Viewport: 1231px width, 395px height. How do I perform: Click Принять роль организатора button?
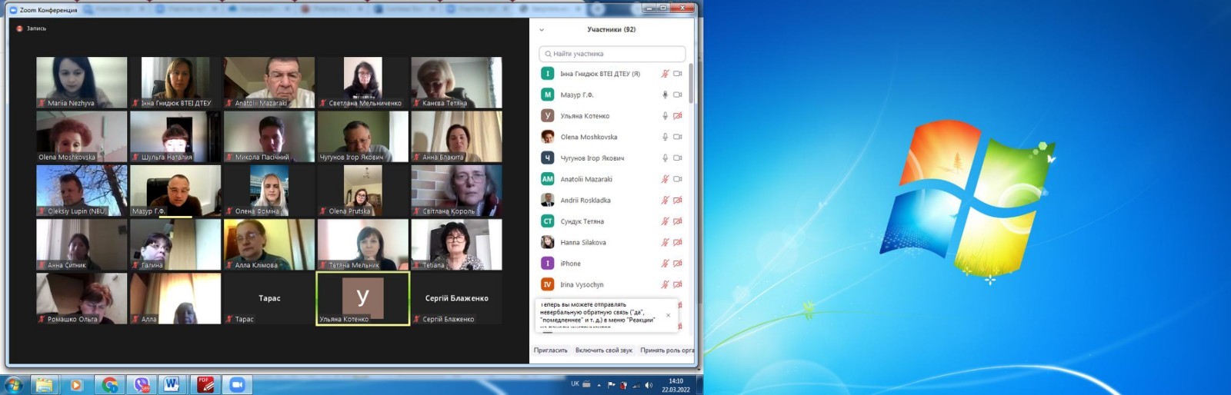point(666,350)
